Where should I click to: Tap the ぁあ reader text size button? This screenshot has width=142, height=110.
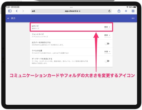coord(33,11)
